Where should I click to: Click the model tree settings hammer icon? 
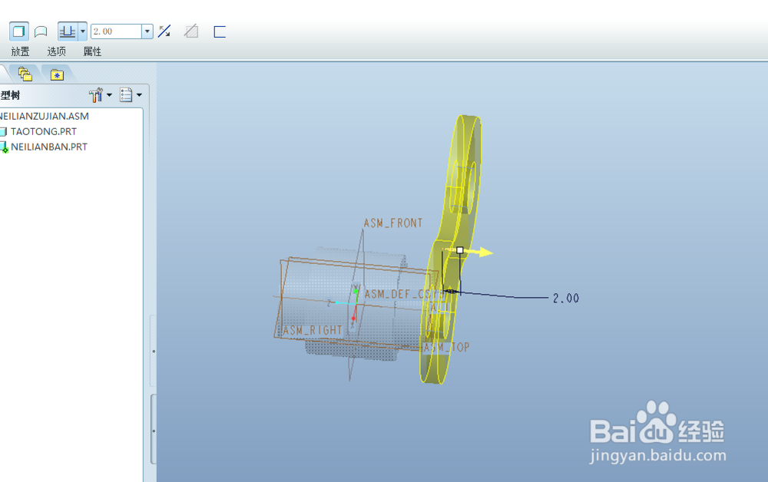pos(96,95)
